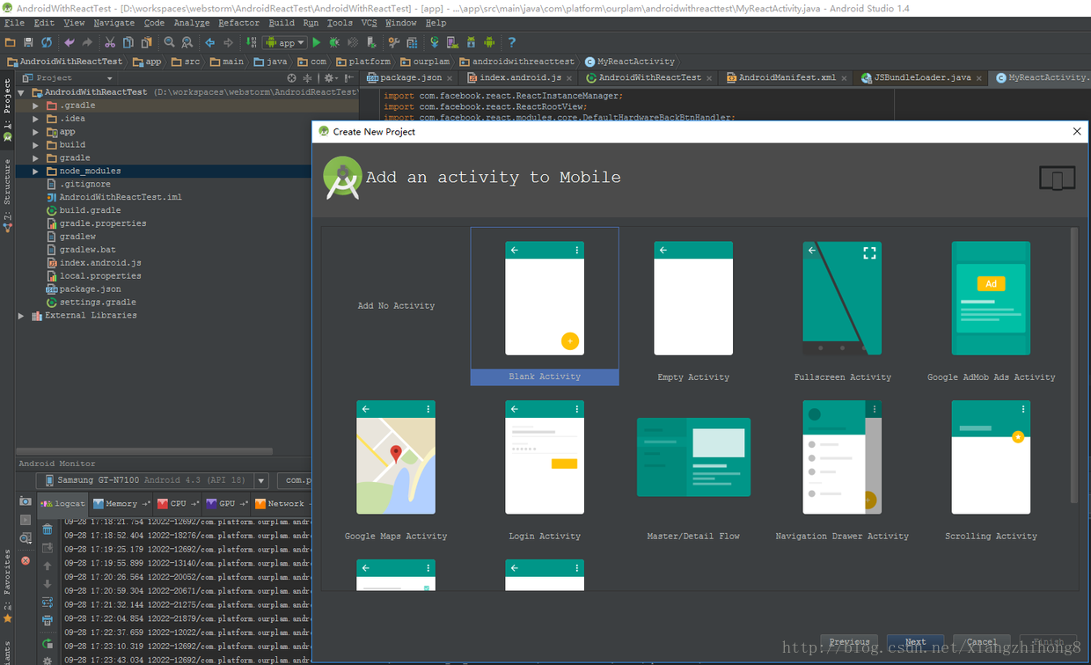This screenshot has height=665, width=1091.
Task: Select the Login Activity template
Action: click(x=545, y=465)
